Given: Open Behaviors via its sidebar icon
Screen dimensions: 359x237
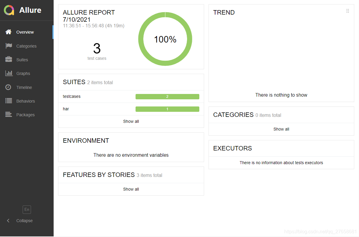Looking at the screenshot, I should (x=8, y=101).
